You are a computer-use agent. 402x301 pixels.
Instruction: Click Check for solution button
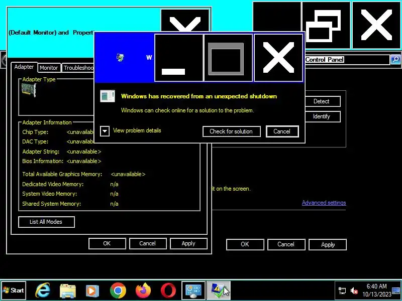[232, 131]
